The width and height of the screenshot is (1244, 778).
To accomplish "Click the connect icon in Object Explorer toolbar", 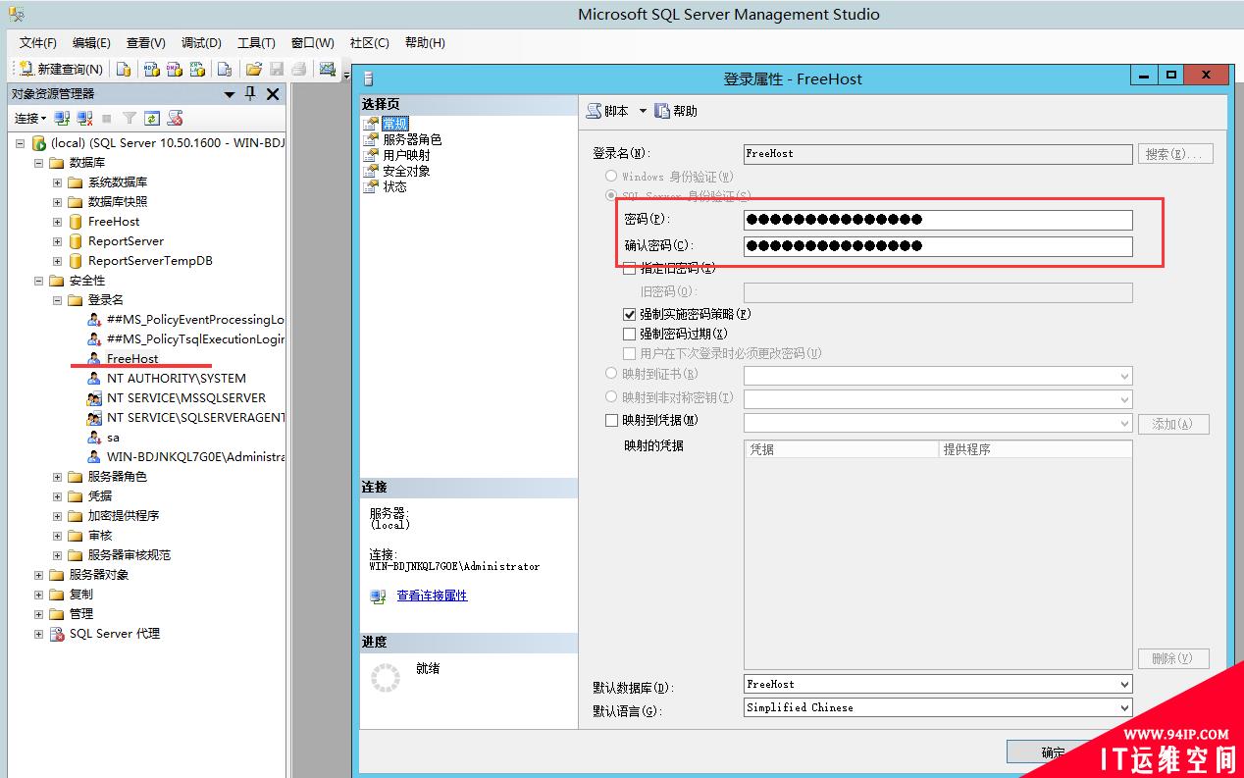I will tap(62, 118).
